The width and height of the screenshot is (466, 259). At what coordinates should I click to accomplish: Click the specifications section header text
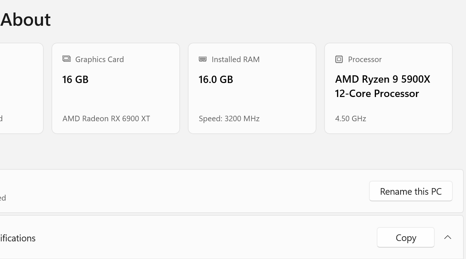click(x=18, y=238)
